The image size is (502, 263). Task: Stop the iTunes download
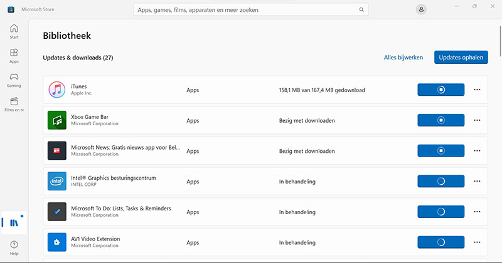tap(441, 90)
